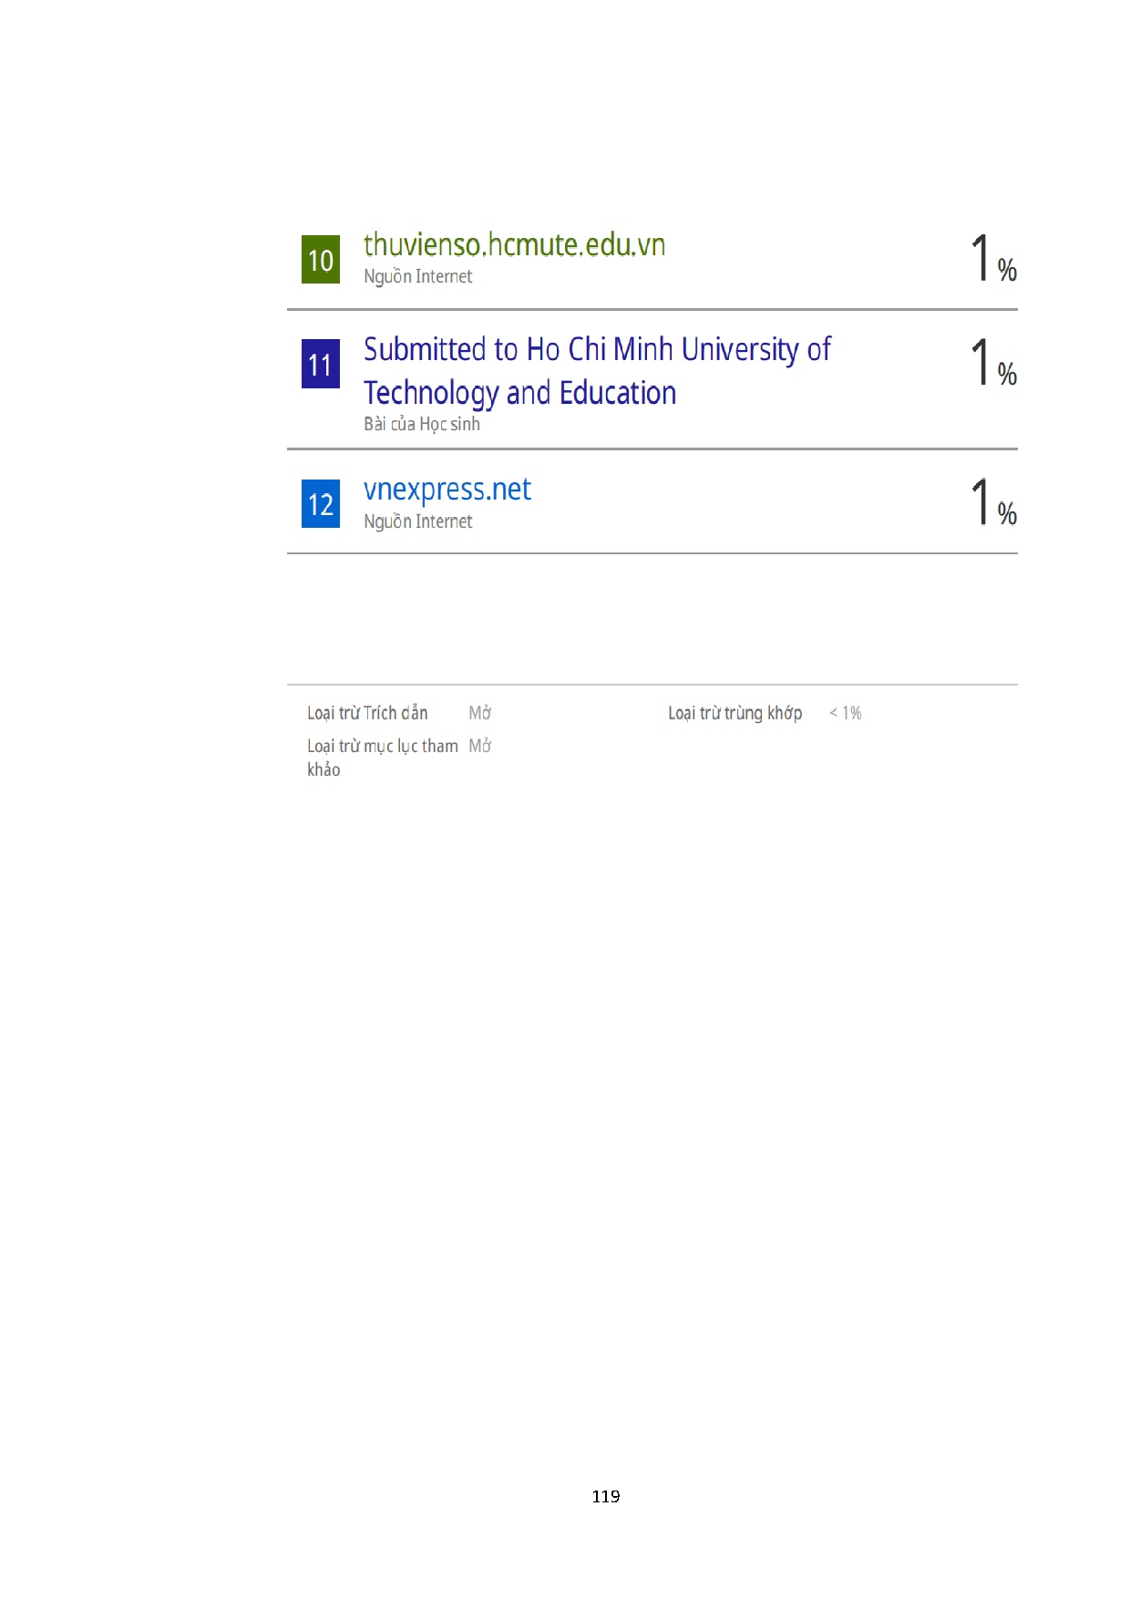
Task: Click the 1% match for thuvienso.hcmute.edu.vn
Action: point(991,259)
